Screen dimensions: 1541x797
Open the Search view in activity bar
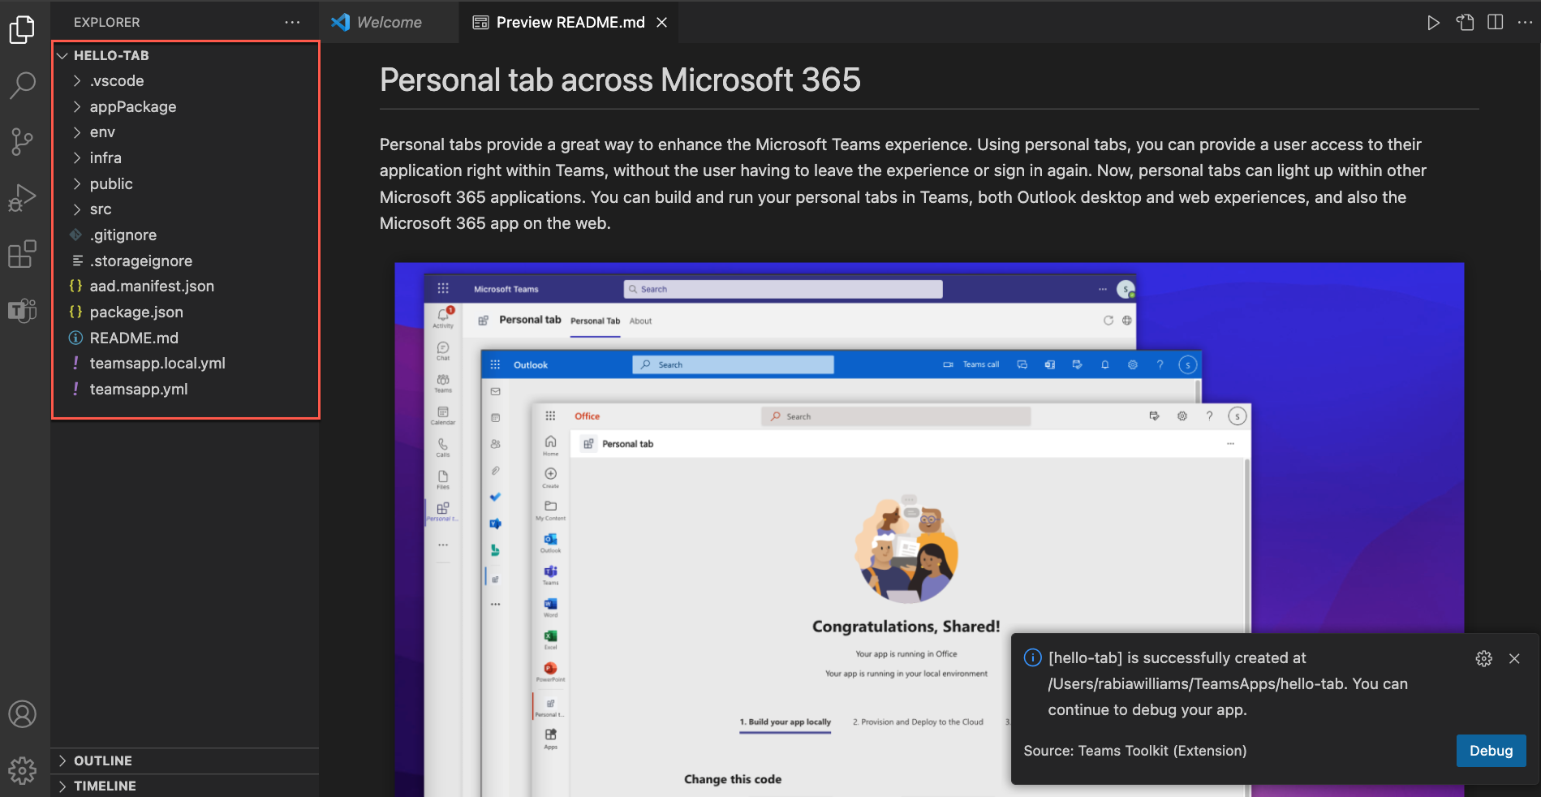pos(23,85)
